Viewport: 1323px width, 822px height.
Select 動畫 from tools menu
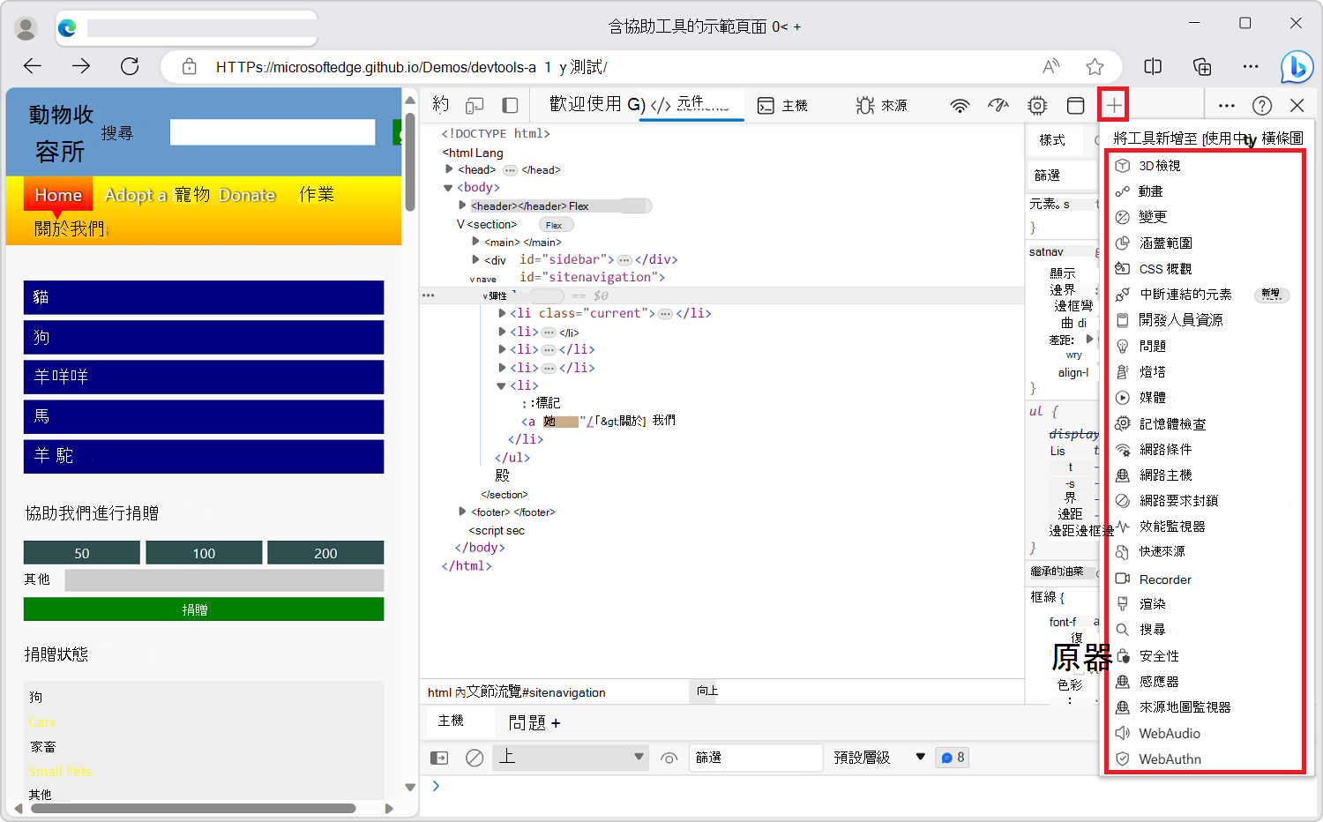pos(1205,191)
